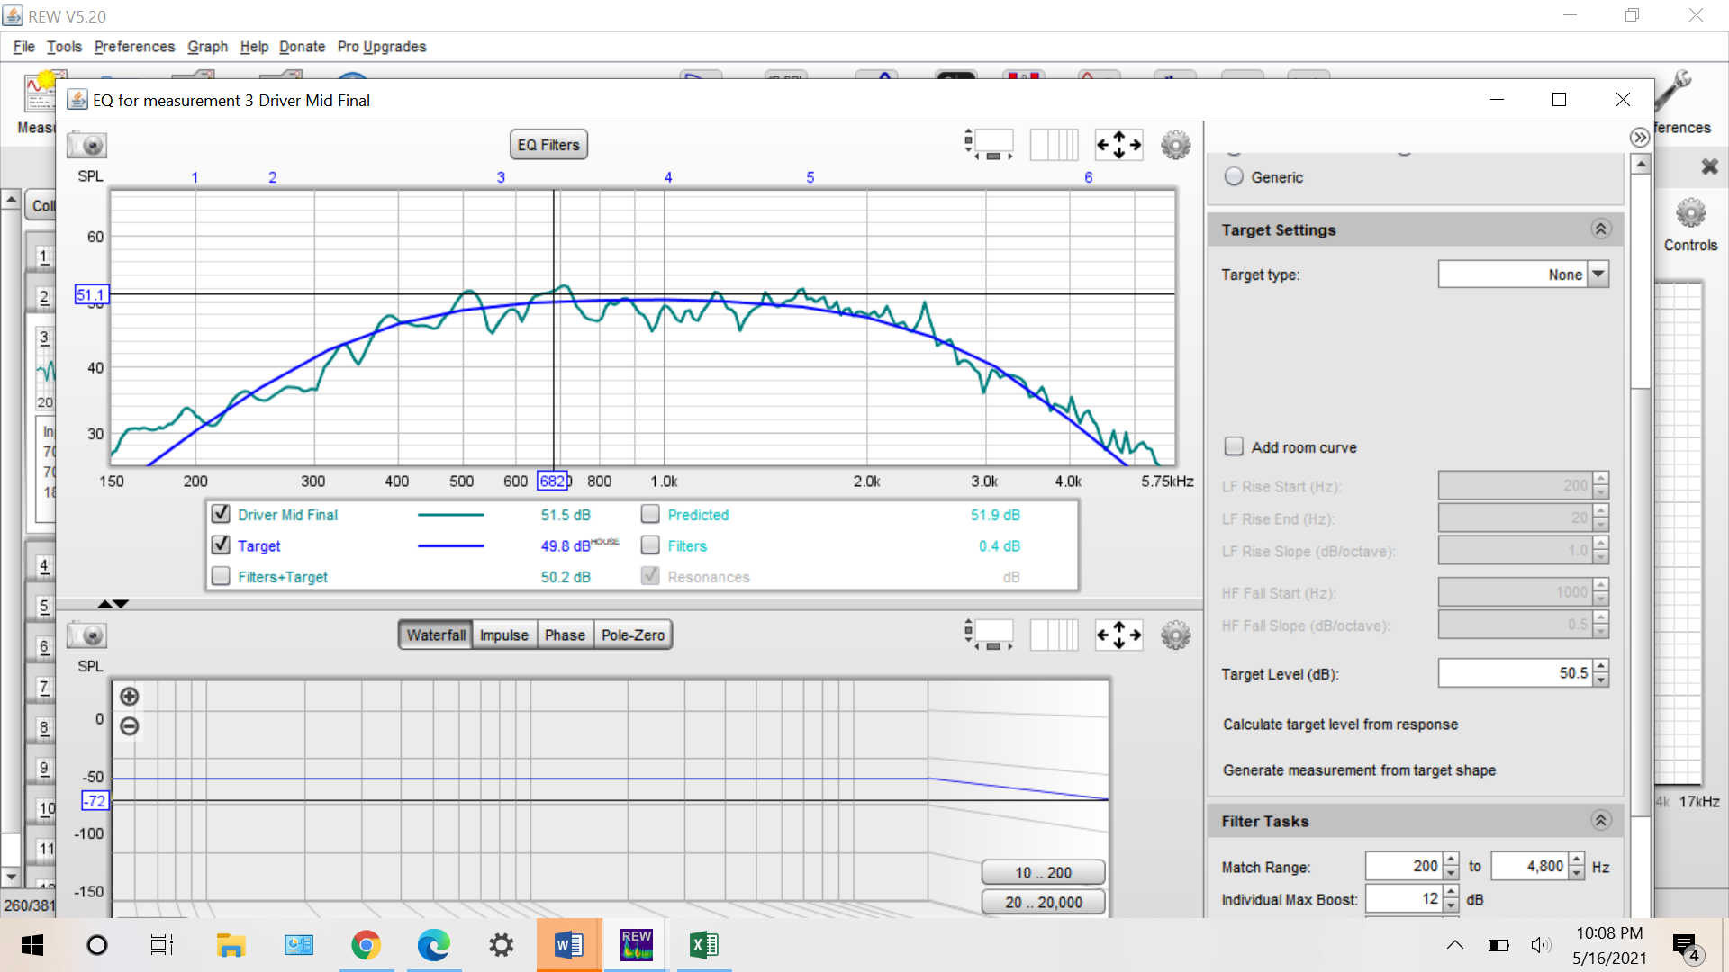Capture the EQ graph with camera icon
The image size is (1729, 972).
[87, 145]
